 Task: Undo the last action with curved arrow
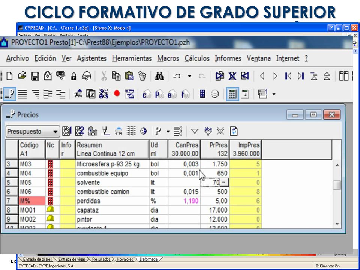click(x=177, y=76)
